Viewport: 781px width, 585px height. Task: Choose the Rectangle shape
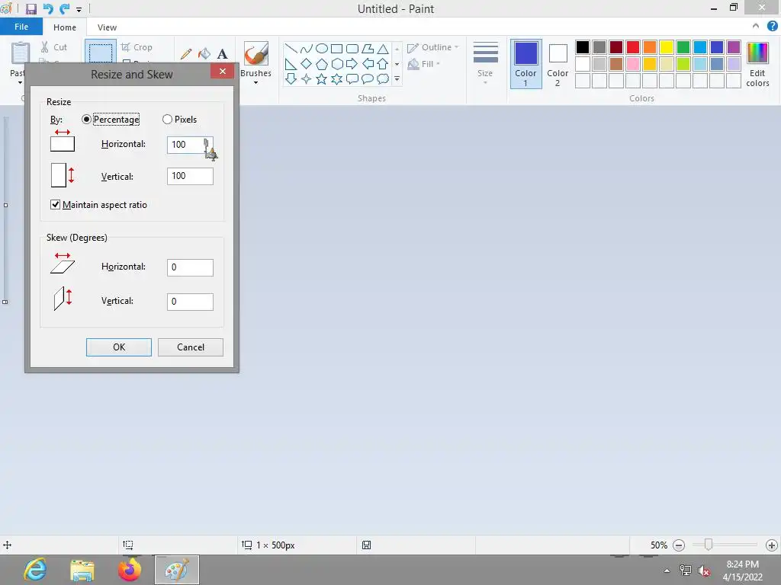336,48
